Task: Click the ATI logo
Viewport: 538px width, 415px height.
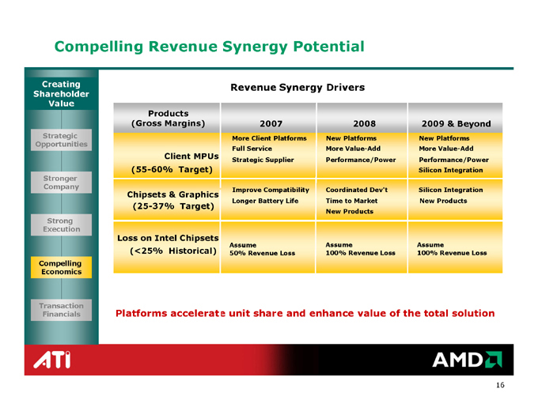Action: pyautogui.click(x=52, y=361)
